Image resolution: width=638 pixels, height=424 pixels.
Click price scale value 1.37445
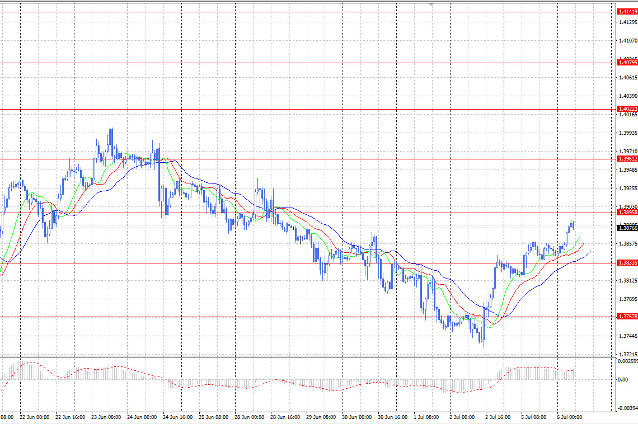click(628, 336)
